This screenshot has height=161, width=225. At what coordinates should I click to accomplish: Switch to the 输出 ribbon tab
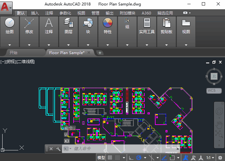(x=110, y=13)
